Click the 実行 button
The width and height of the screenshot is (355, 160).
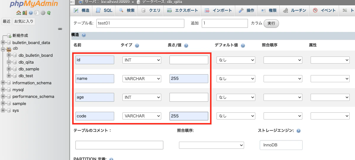tap(271, 23)
